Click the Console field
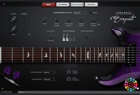Viewport: 140px width, 95px height. point(27,92)
